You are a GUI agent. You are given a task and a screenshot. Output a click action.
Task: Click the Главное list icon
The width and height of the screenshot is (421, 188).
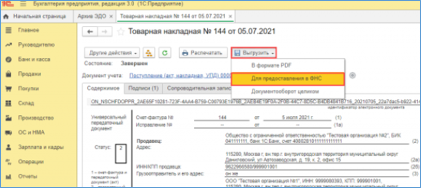click(x=8, y=30)
